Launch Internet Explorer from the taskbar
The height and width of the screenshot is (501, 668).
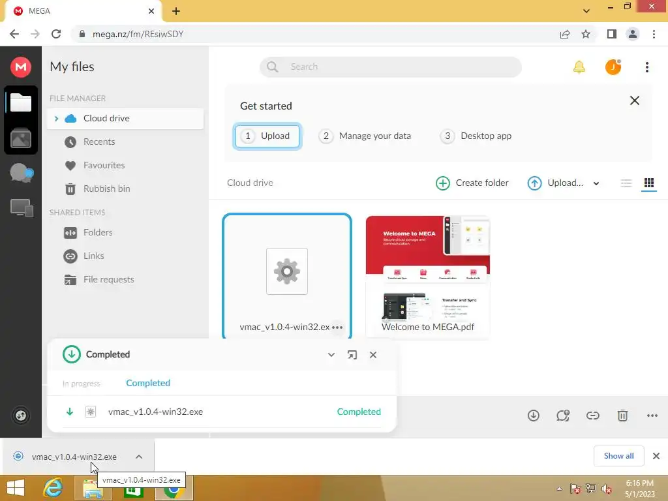(x=53, y=488)
